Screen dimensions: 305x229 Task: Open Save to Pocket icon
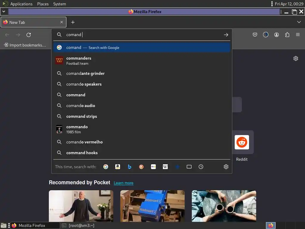pos(255,35)
